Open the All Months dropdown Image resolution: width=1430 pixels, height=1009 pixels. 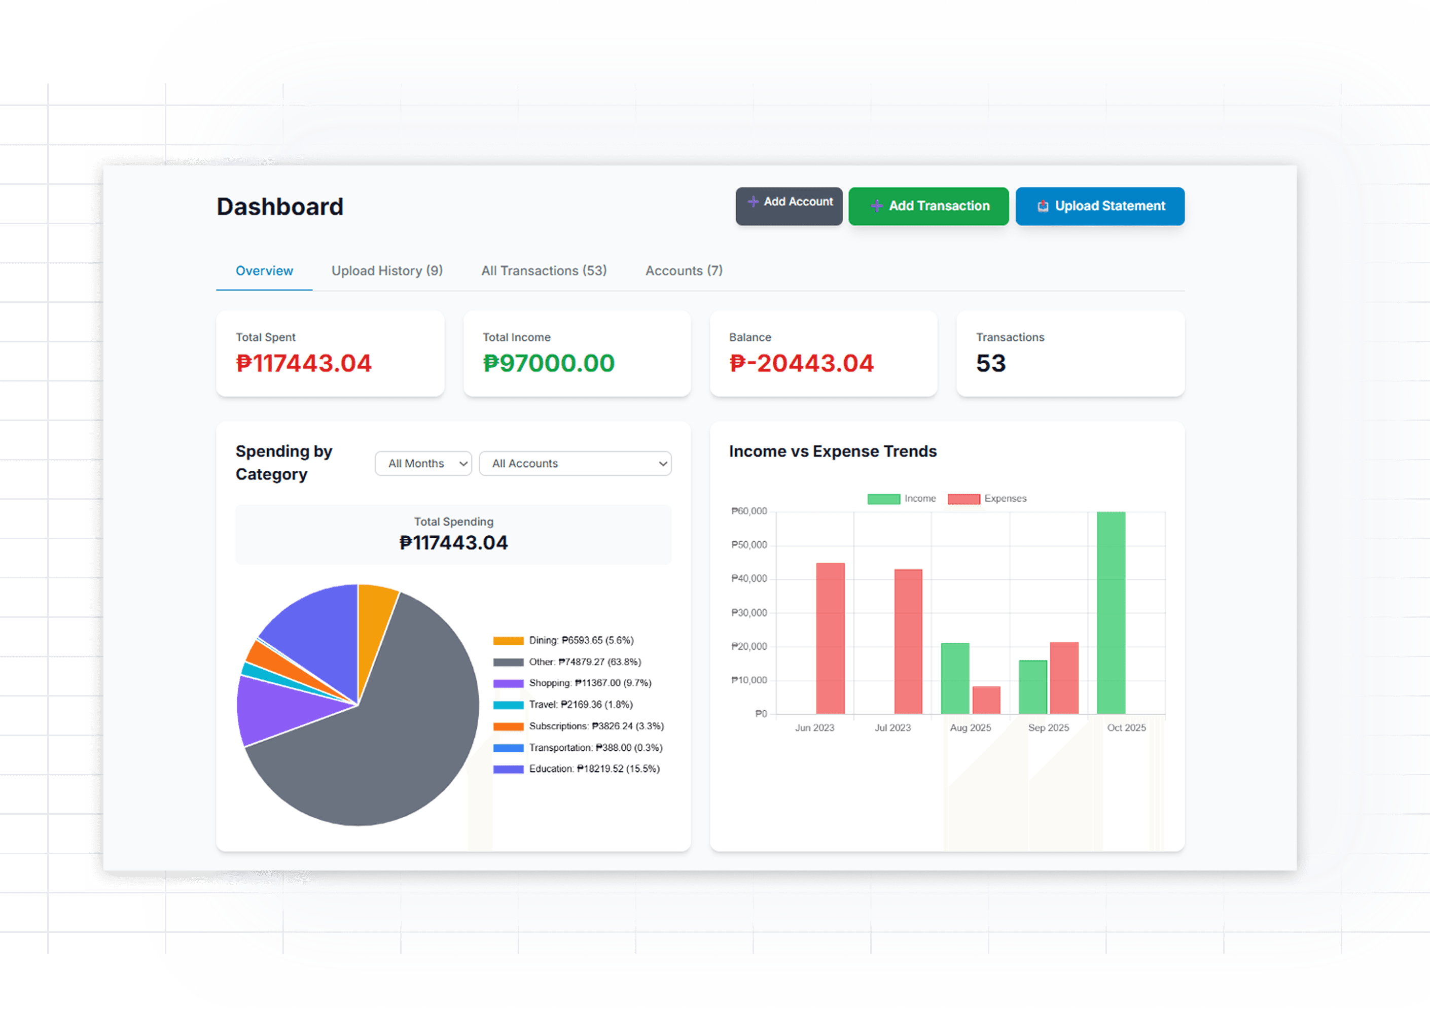pos(423,463)
